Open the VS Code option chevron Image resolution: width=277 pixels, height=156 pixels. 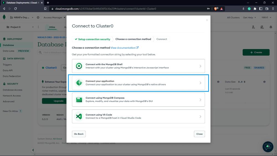(200, 117)
